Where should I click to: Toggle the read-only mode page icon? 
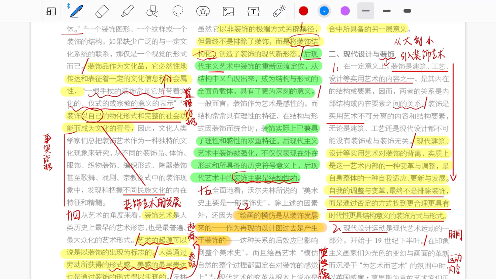pos(51,11)
